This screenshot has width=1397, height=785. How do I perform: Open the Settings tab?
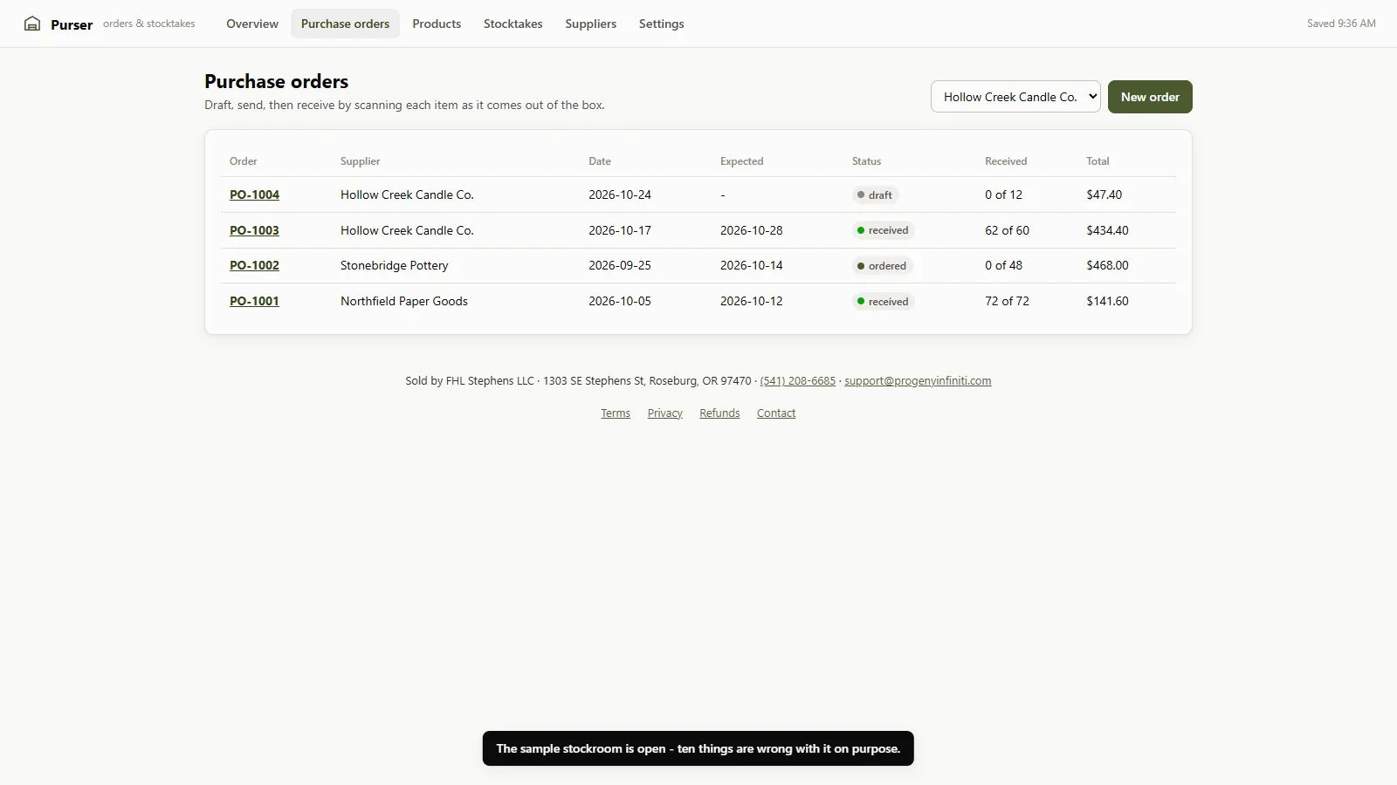pos(662,24)
